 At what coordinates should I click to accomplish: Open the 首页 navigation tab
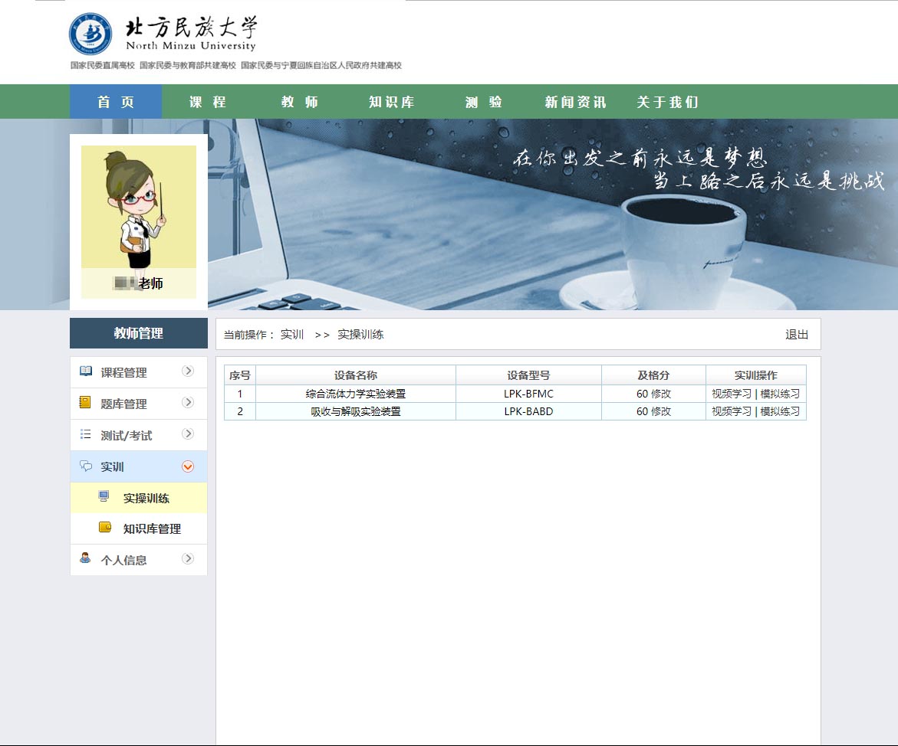116,102
